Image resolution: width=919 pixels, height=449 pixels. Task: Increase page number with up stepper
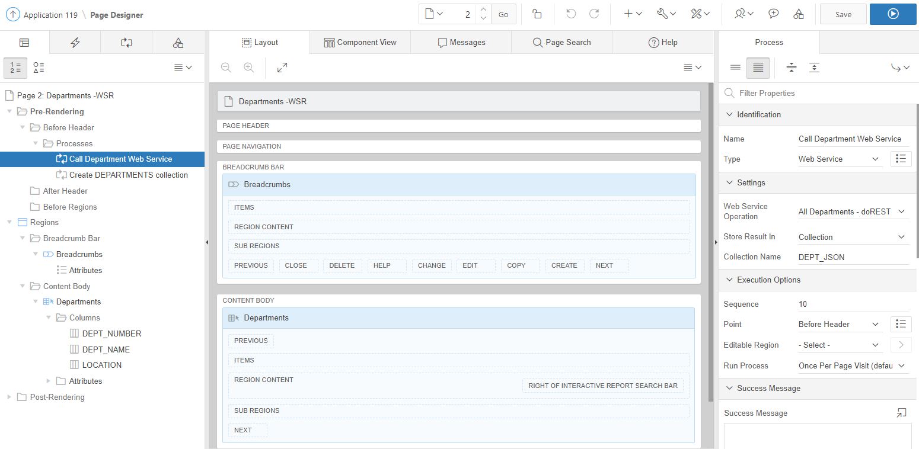point(483,10)
